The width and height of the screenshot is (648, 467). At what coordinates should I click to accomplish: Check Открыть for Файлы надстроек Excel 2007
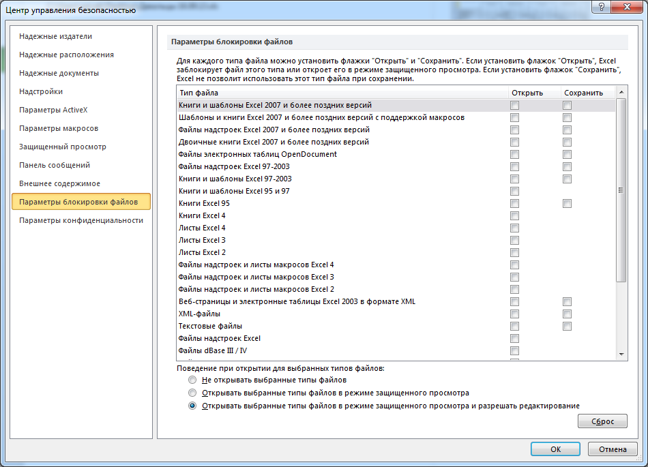pyautogui.click(x=514, y=130)
